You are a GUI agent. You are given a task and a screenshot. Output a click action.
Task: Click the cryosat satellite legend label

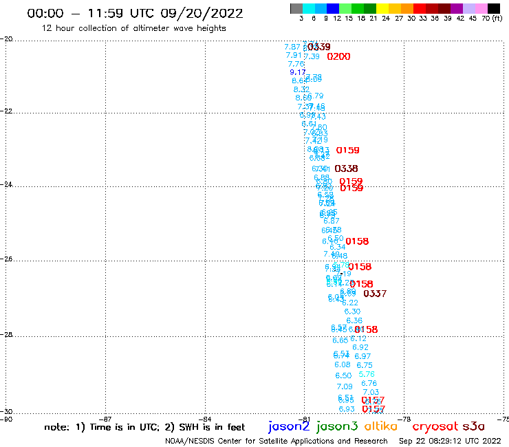click(435, 427)
